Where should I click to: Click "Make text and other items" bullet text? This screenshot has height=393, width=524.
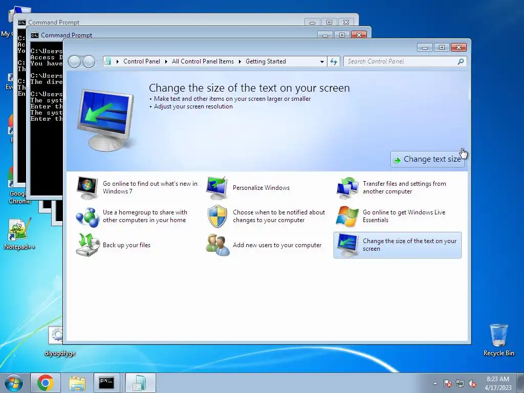click(x=232, y=99)
